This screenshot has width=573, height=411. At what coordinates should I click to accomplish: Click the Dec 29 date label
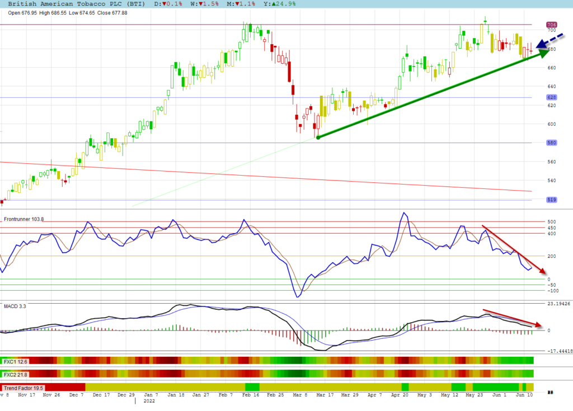(x=126, y=395)
